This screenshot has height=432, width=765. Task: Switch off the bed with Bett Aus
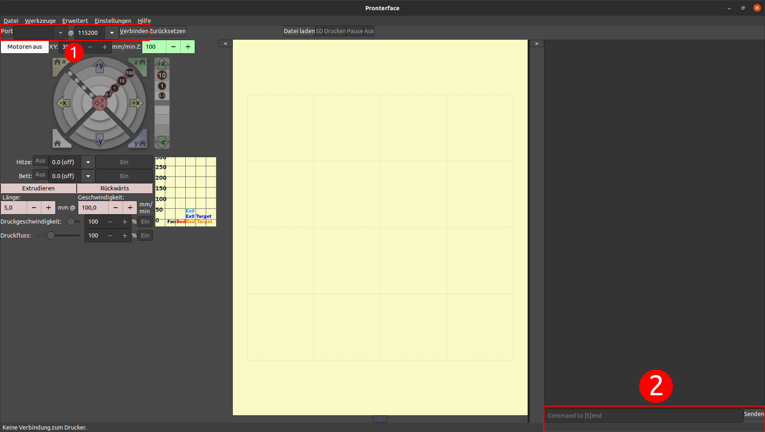40,175
